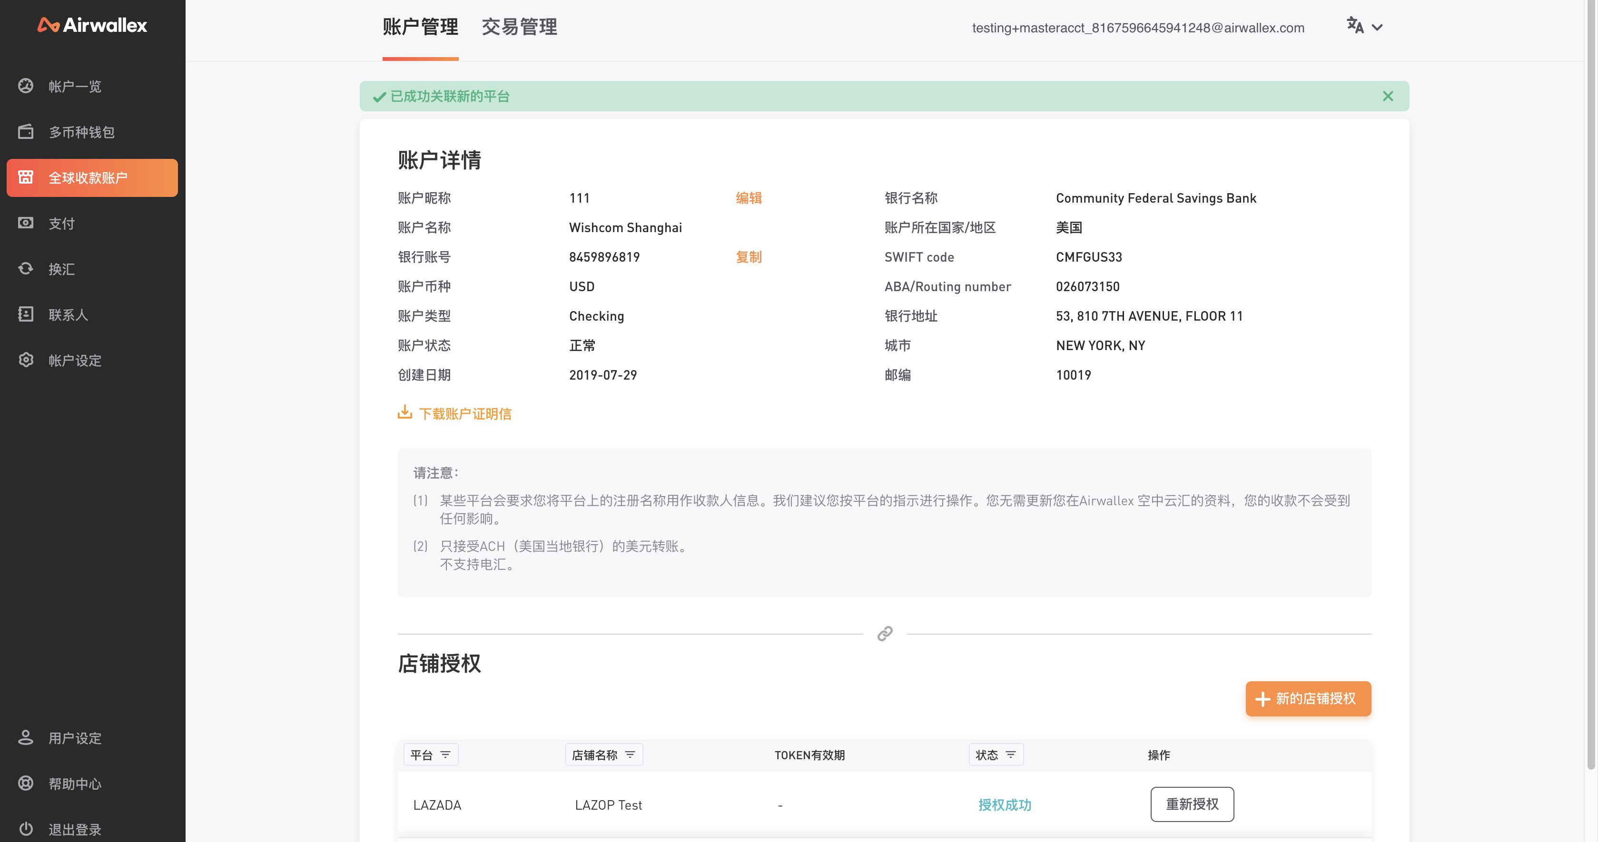Image resolution: width=1598 pixels, height=842 pixels.
Task: Click the 账户详情 heading
Action: 439,160
